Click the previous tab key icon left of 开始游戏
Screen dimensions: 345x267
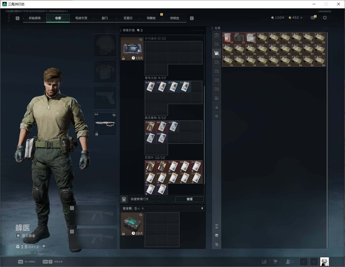click(17, 18)
